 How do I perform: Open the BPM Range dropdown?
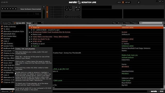[x=38, y=23]
